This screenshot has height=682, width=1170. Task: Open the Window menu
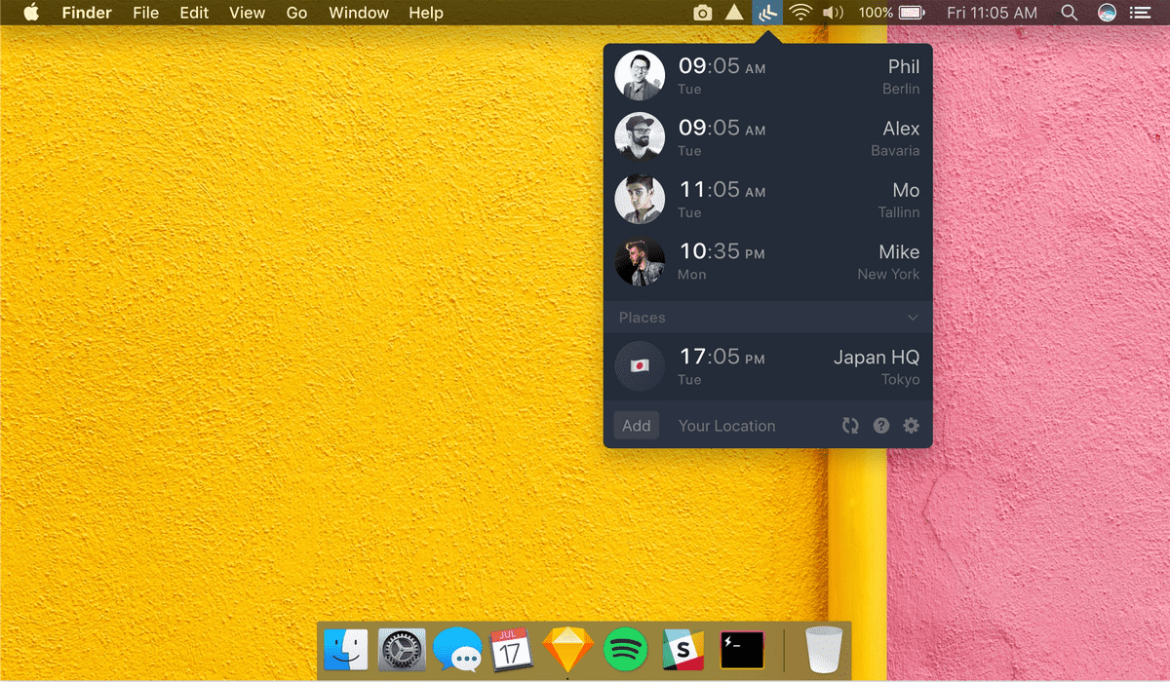coord(359,13)
